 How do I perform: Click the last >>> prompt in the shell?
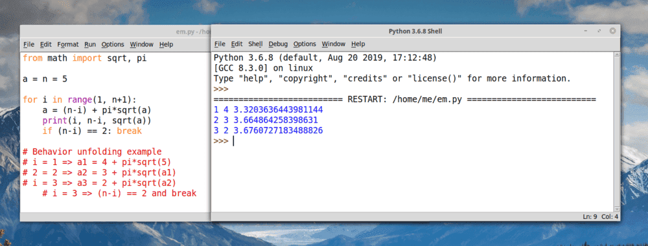click(221, 141)
